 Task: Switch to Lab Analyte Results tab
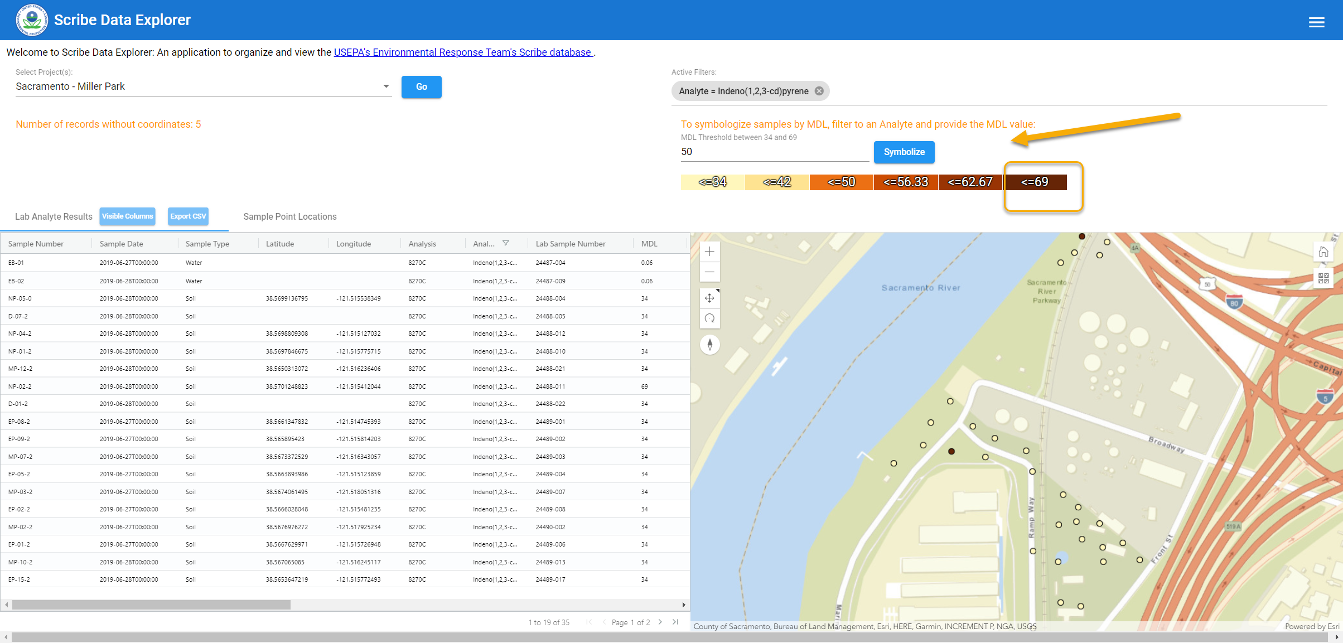[54, 216]
